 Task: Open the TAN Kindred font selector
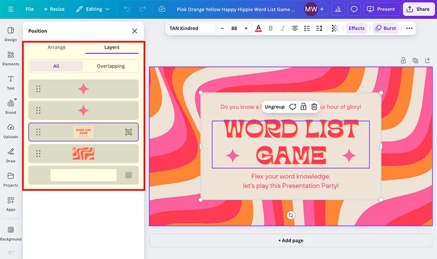[x=191, y=29]
